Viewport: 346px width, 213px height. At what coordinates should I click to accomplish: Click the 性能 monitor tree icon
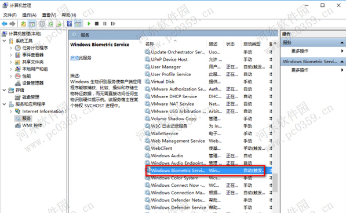tap(17, 76)
